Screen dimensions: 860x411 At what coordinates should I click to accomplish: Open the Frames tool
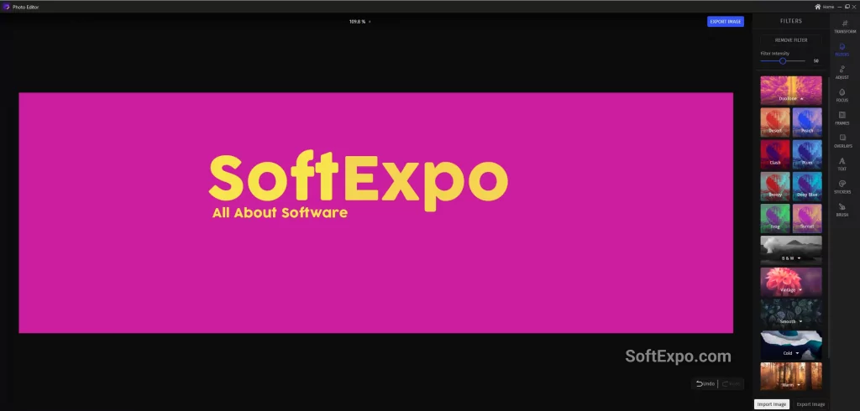click(x=842, y=117)
